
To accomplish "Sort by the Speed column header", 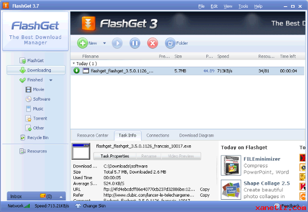I will click(223, 56).
